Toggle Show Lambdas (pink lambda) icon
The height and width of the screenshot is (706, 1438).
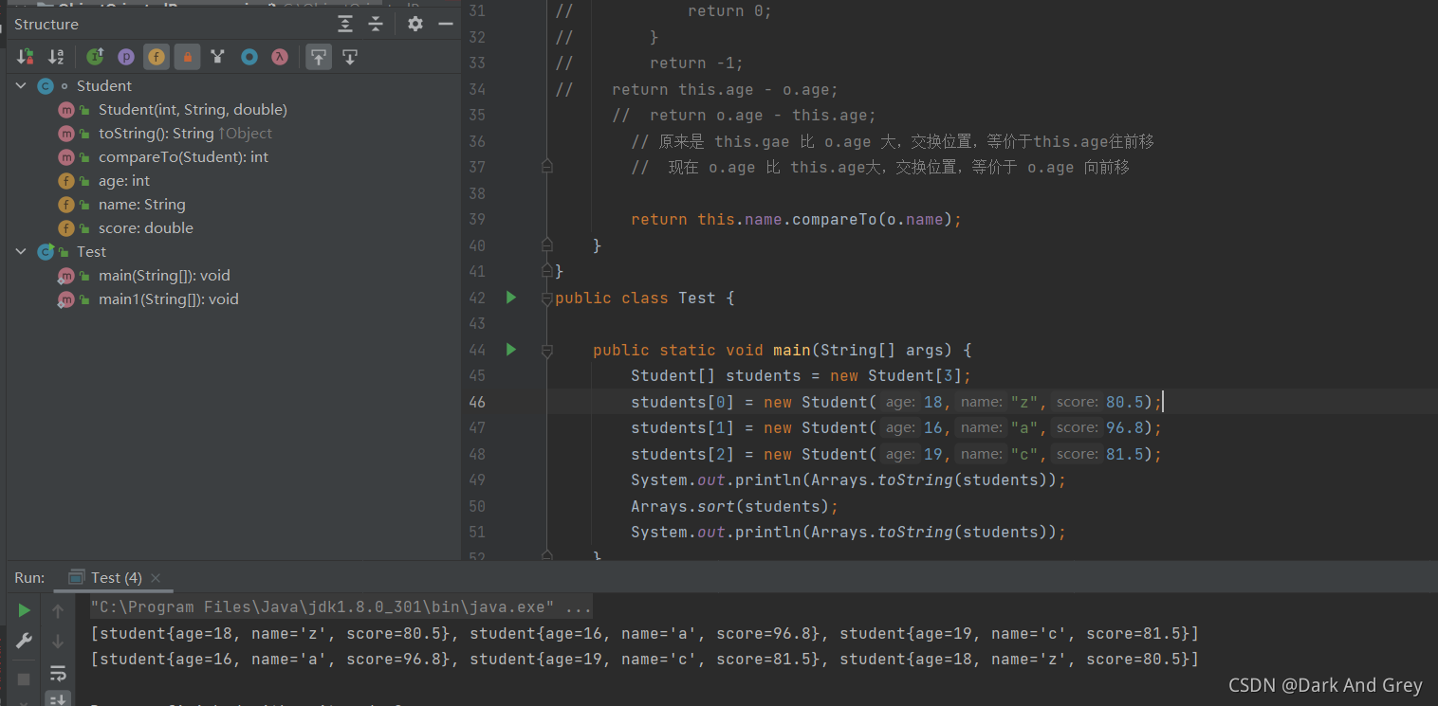pos(279,57)
